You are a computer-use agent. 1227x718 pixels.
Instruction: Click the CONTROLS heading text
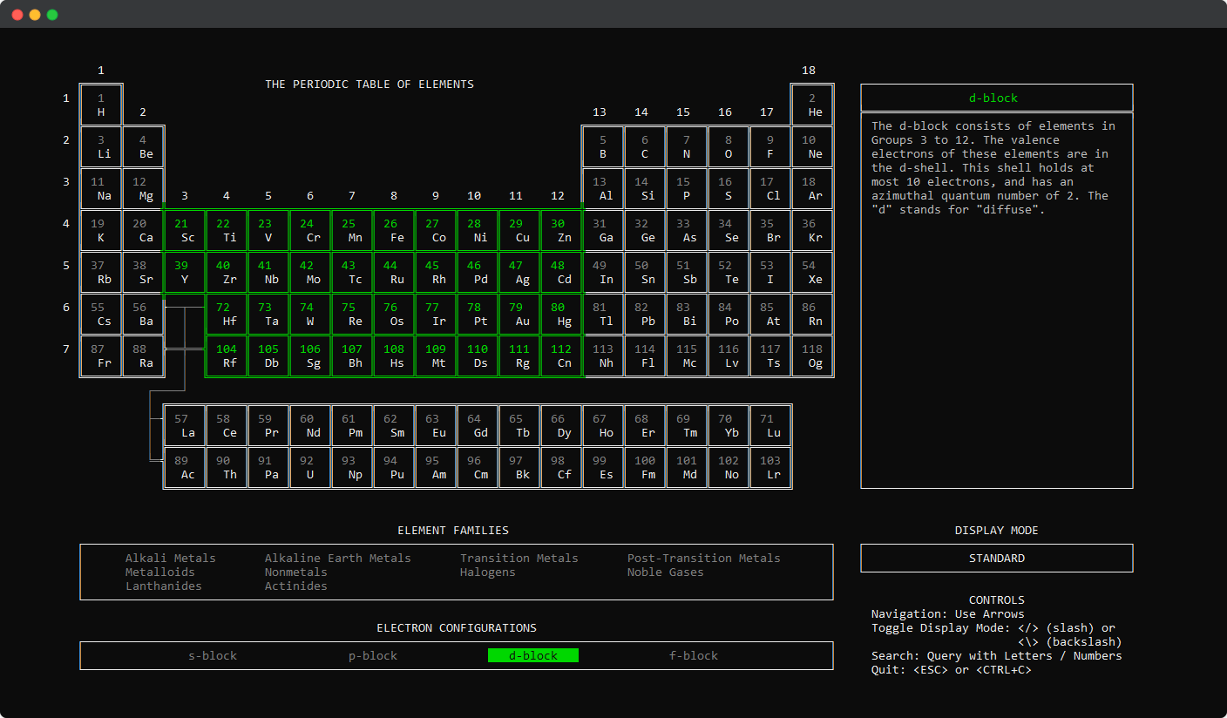coord(997,599)
